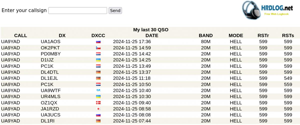This screenshot has width=300, height=125.
Task: Click the Asiatic Russia icon beside UA9WTF
Action: pos(98,91)
